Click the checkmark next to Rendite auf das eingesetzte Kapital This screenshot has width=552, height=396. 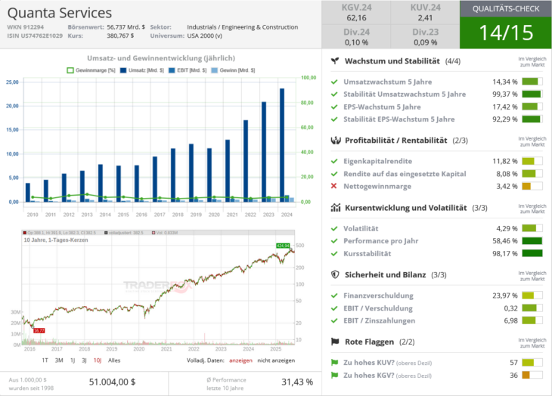[x=334, y=174]
